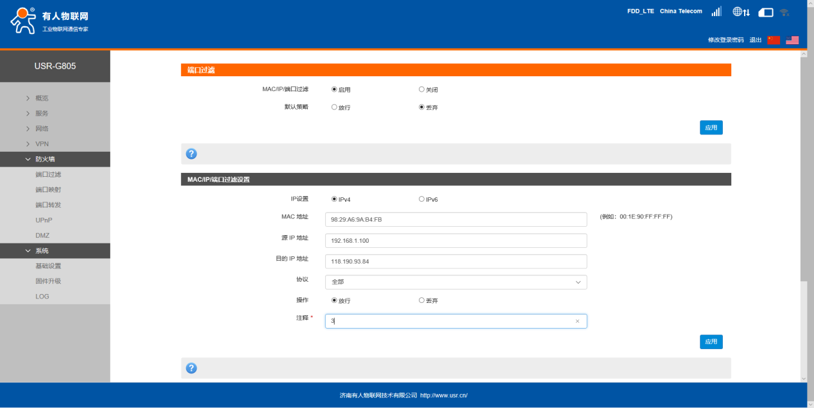Viewport: 814px width, 408px height.
Task: Collapse the 防火墙 firewall menu section
Action: tap(45, 159)
